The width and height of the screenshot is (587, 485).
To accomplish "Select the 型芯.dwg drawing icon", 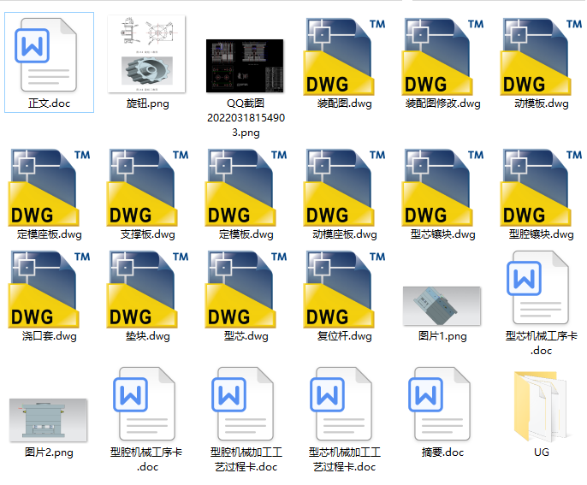I will click(246, 289).
